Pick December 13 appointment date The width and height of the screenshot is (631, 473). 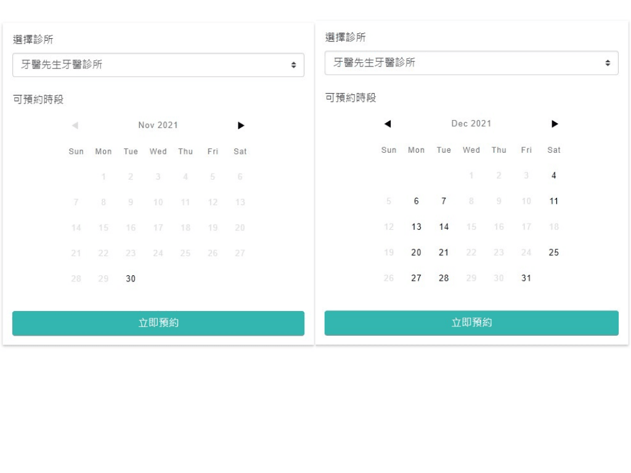point(417,227)
